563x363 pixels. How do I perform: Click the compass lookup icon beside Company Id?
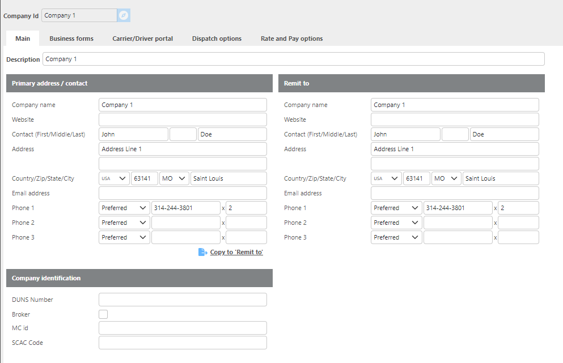pyautogui.click(x=124, y=15)
